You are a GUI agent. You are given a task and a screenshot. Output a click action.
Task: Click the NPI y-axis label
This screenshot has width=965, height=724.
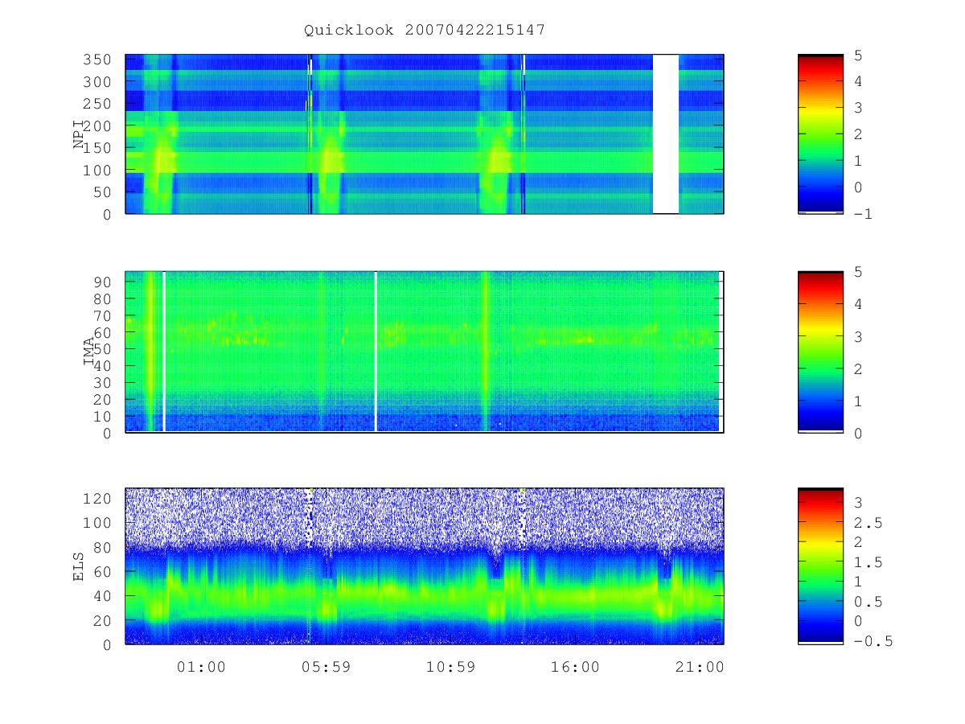point(80,134)
